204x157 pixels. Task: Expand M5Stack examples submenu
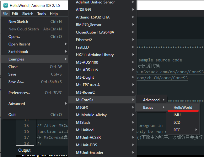click(x=102, y=123)
